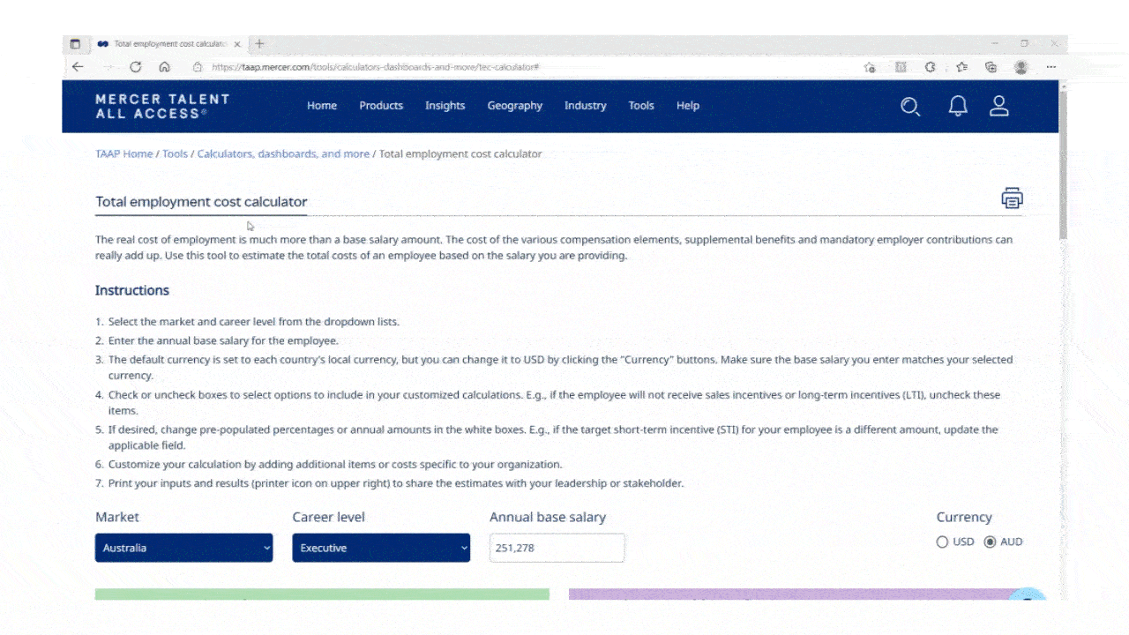This screenshot has height=635, width=1129.
Task: Open browser Collections panel
Action: coord(991,66)
